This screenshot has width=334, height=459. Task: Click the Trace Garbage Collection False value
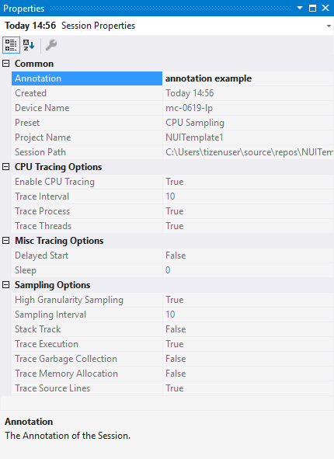click(176, 359)
